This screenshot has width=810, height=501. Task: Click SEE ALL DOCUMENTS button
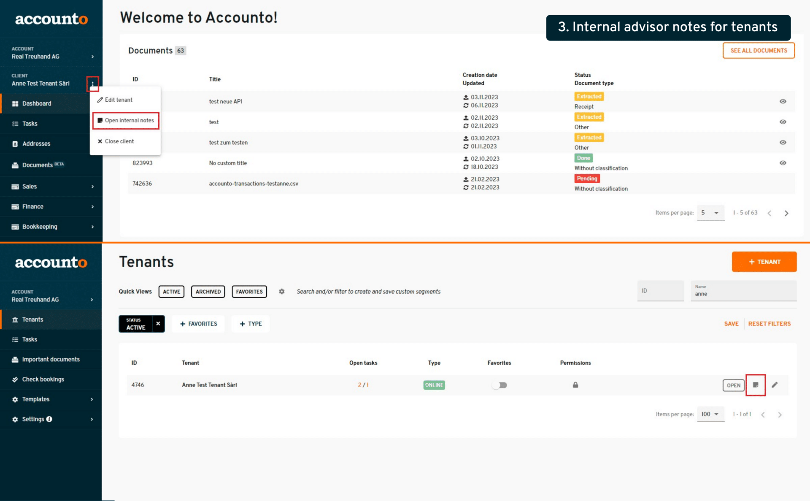click(759, 51)
